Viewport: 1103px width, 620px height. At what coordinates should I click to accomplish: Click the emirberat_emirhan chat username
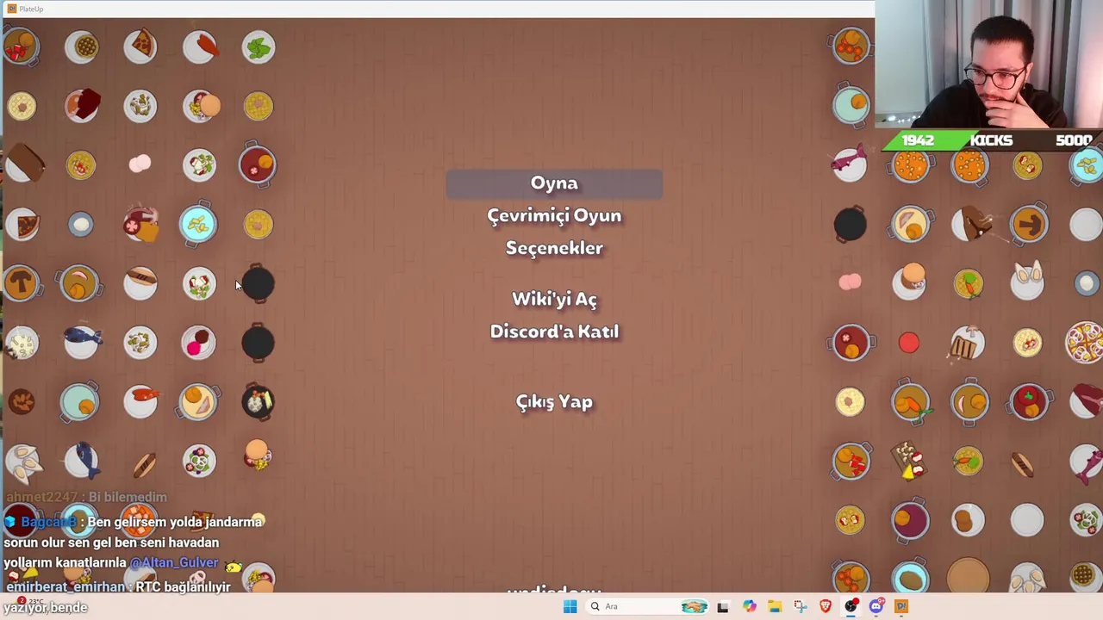point(65,586)
